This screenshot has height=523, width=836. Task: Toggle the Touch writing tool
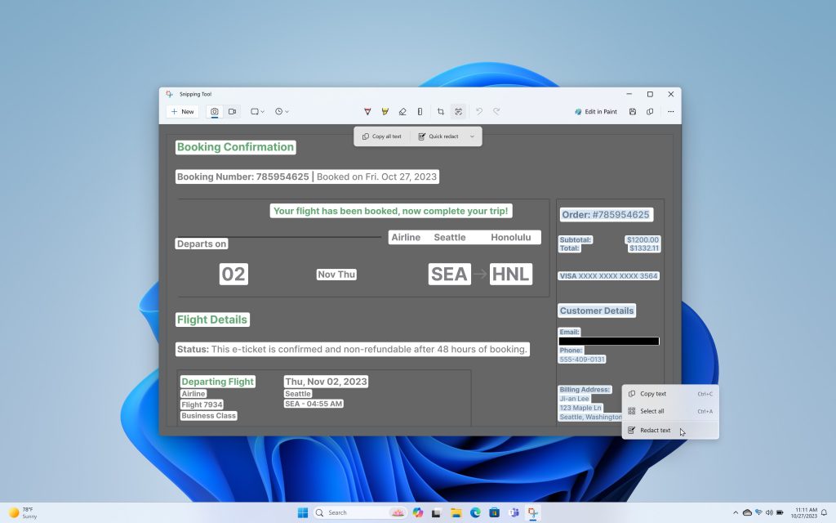pos(420,111)
